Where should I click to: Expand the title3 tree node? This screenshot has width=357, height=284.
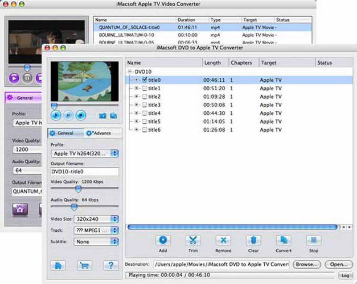[x=136, y=105]
